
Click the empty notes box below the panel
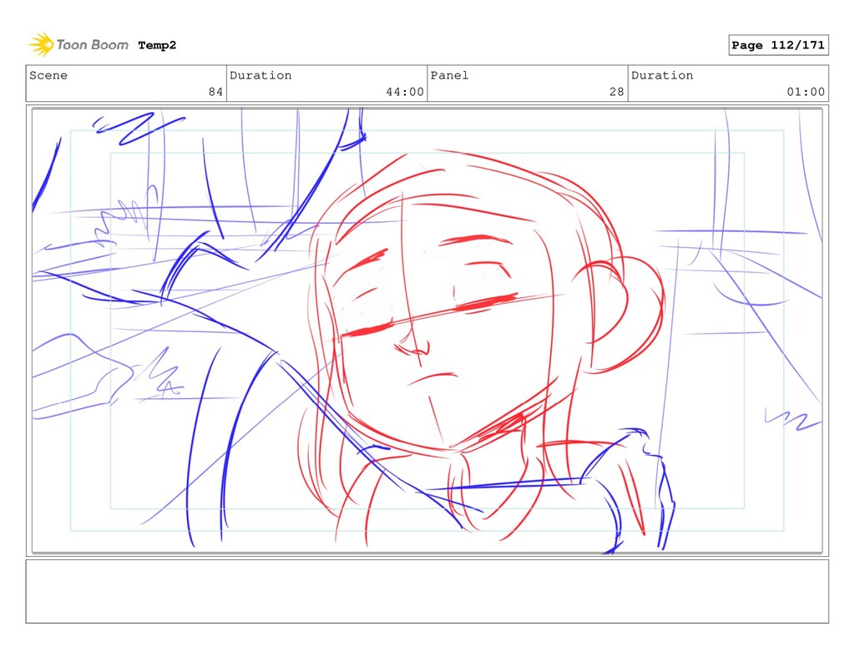(x=427, y=591)
